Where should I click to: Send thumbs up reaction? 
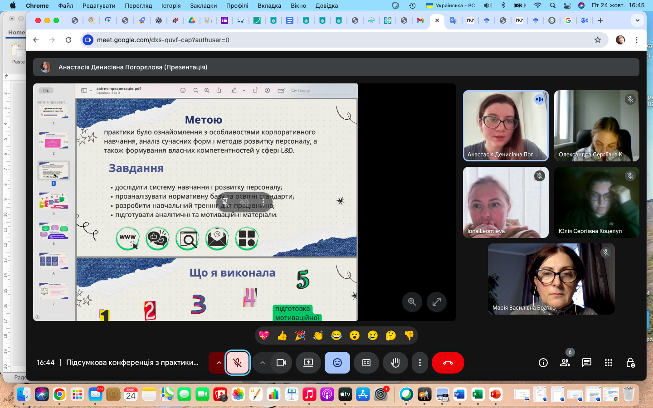click(x=282, y=335)
